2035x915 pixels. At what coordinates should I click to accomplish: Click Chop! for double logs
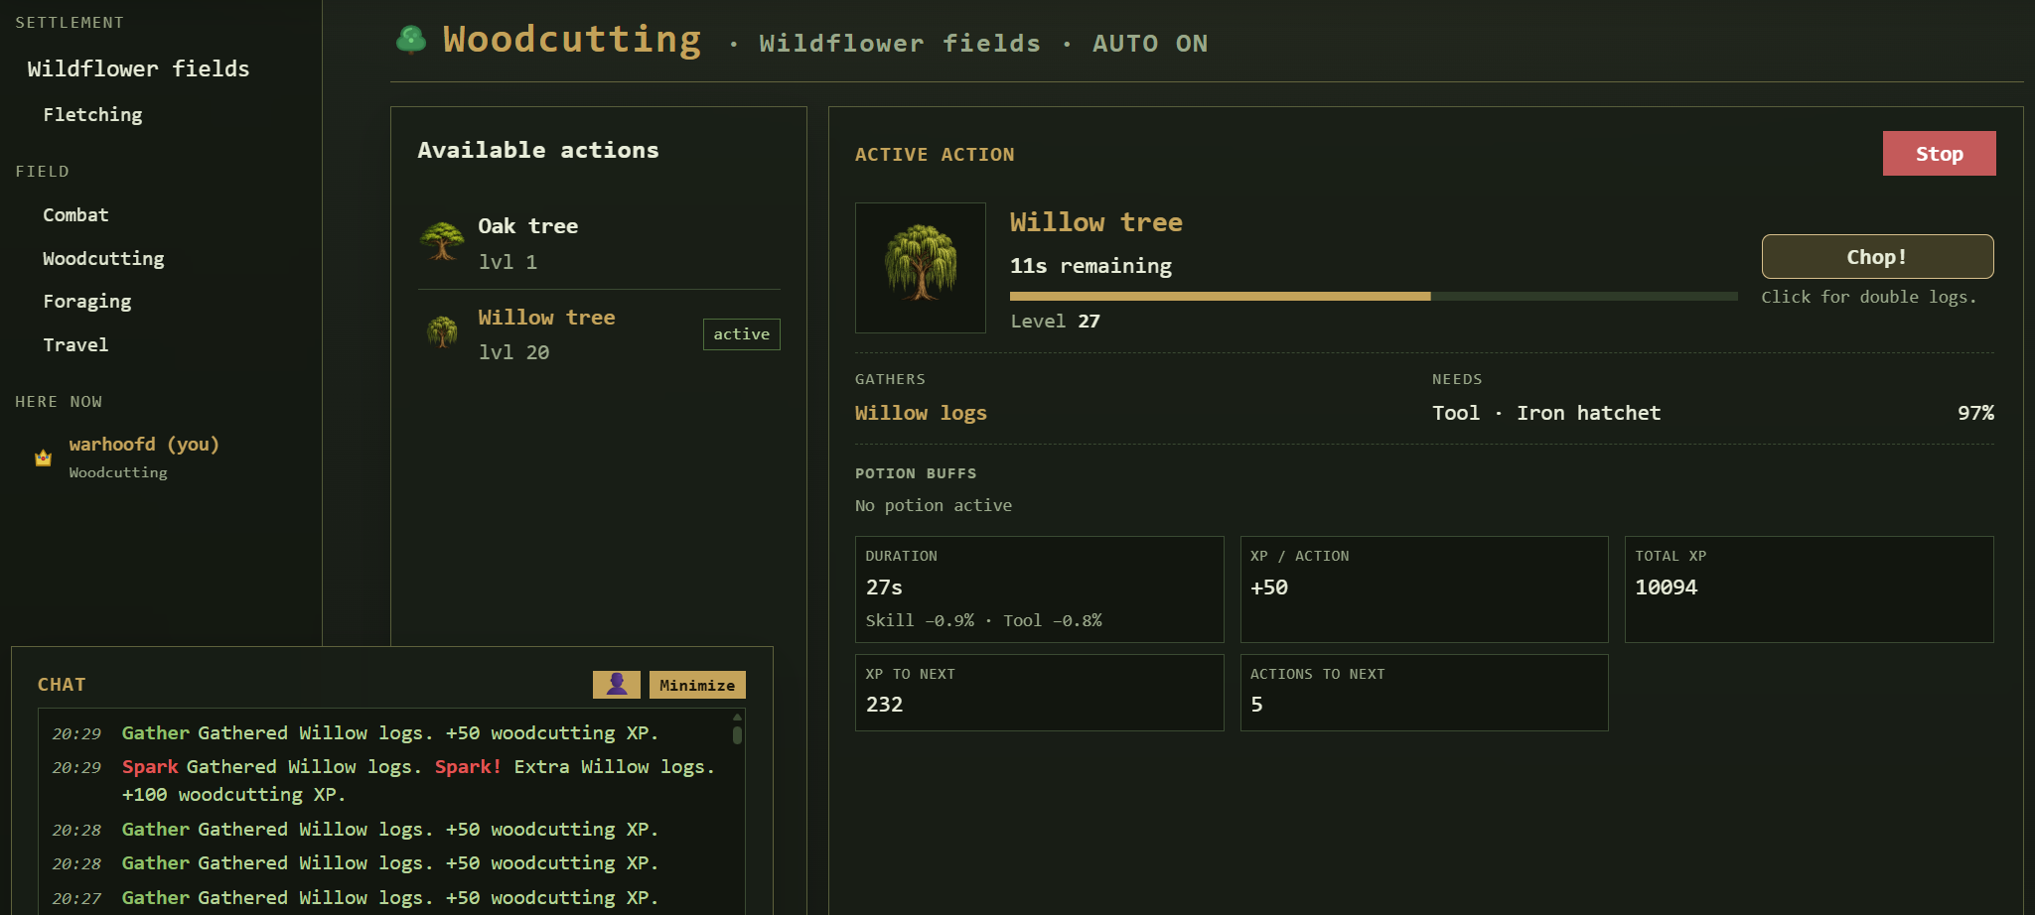pyautogui.click(x=1877, y=257)
